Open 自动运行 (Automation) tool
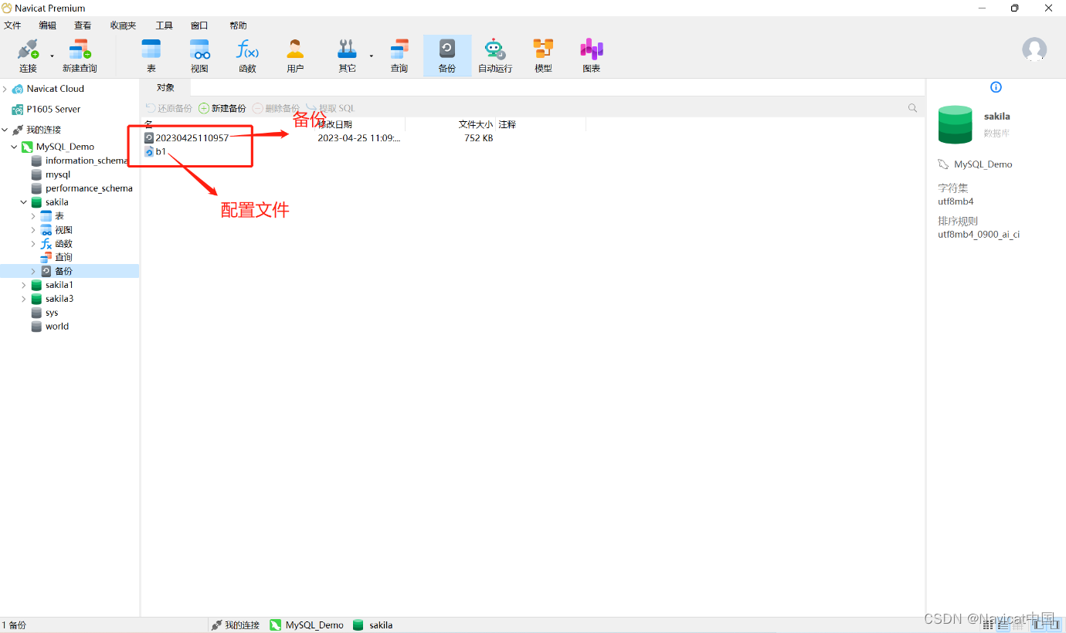The image size is (1066, 633). [495, 56]
